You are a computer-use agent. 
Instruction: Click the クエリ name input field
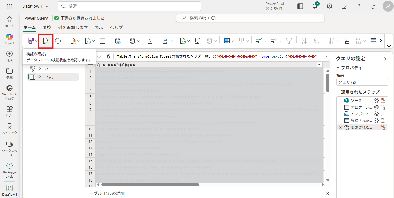tap(362, 82)
